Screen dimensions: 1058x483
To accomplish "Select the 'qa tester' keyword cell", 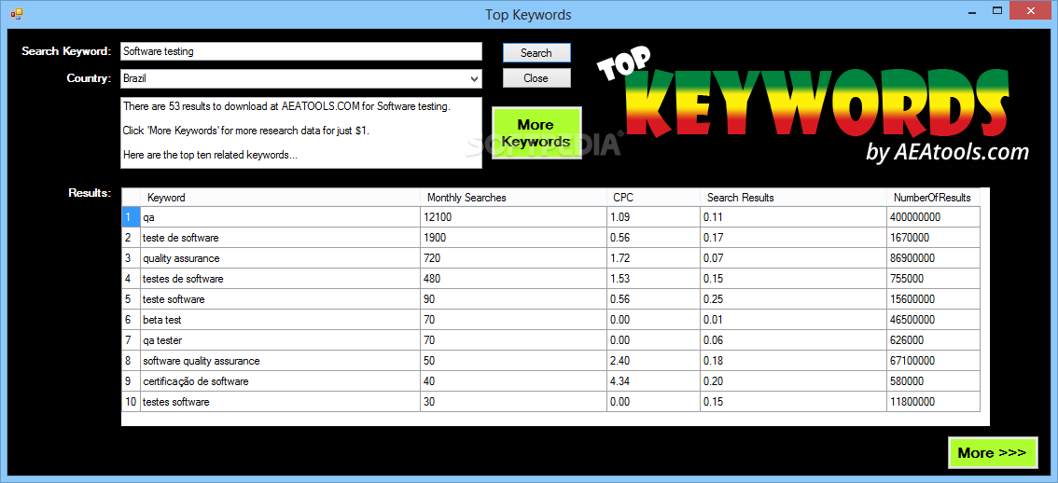I will (280, 340).
